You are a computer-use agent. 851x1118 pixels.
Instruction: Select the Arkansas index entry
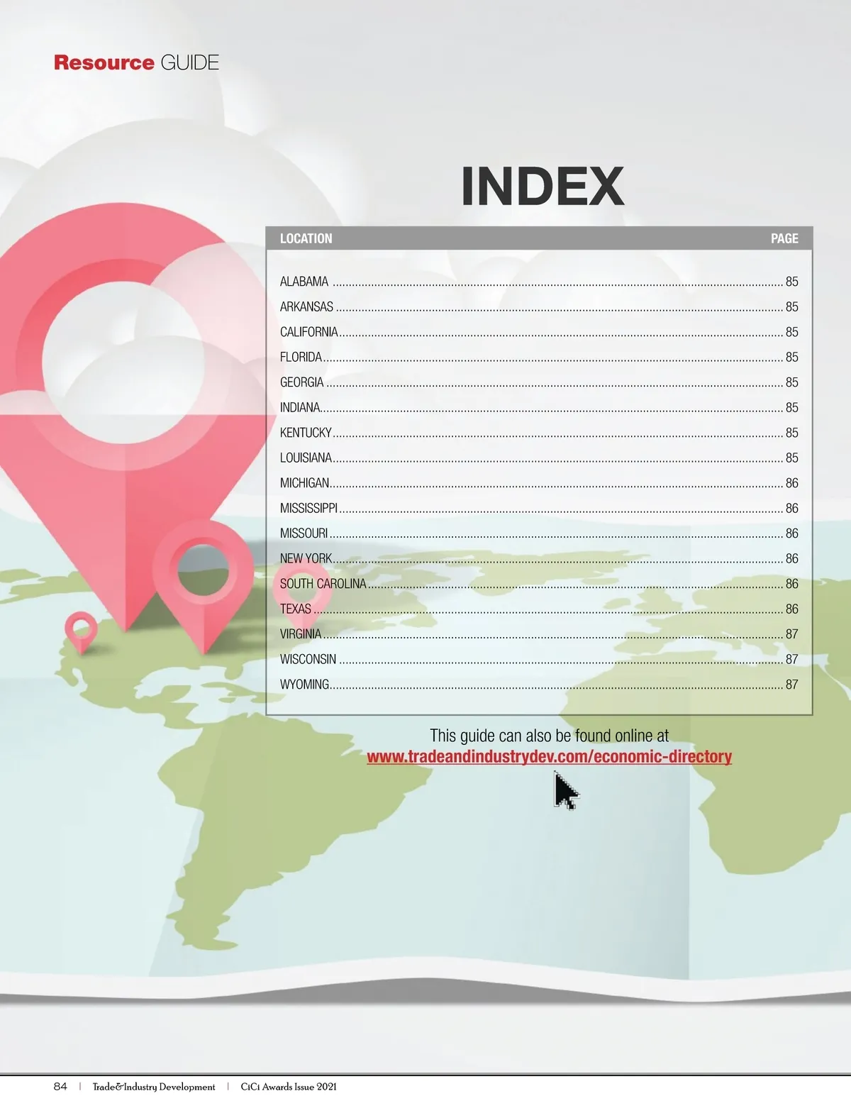(306, 306)
